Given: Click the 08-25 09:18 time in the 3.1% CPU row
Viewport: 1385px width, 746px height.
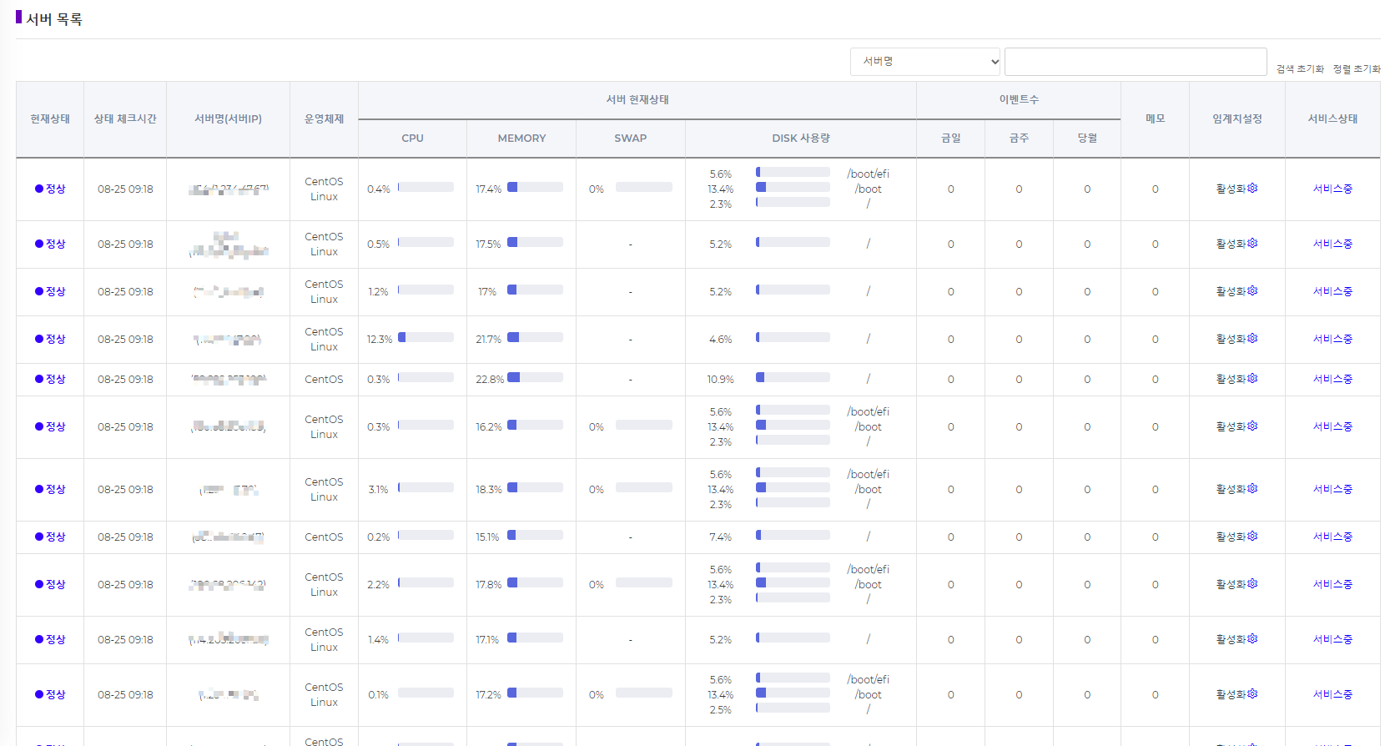Looking at the screenshot, I should [x=125, y=490].
